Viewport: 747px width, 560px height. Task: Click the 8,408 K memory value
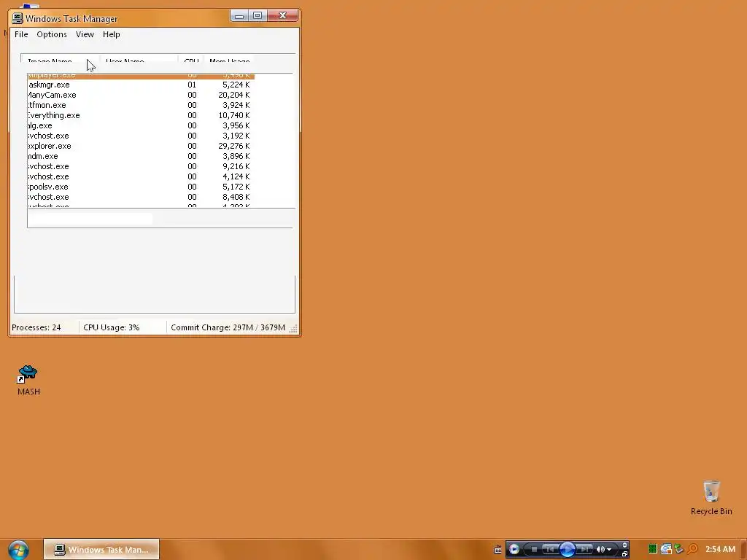click(236, 197)
